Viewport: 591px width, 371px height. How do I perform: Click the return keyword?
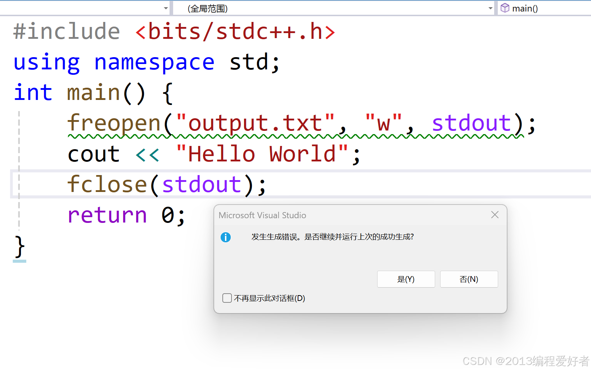click(x=107, y=215)
